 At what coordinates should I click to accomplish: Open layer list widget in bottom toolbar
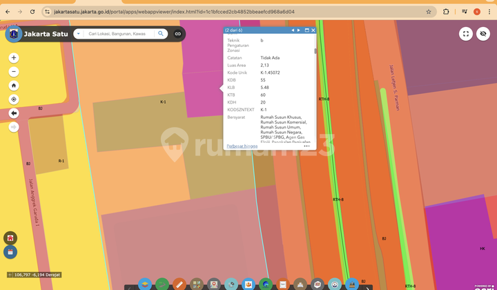tap(145, 284)
